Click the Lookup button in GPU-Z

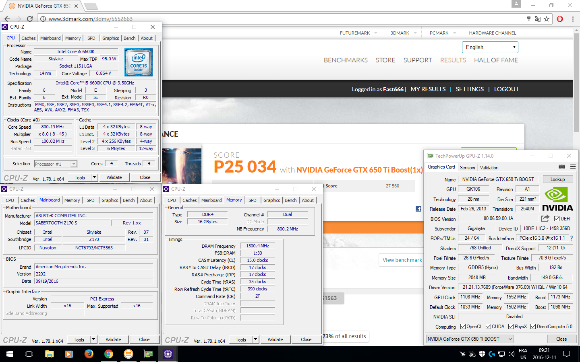pos(557,179)
